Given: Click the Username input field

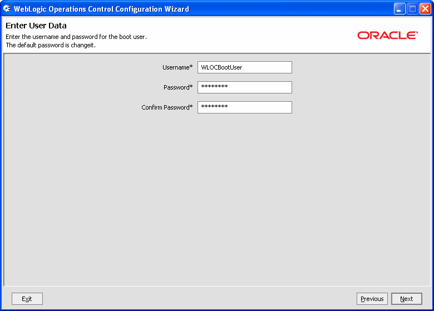Looking at the screenshot, I should click(245, 67).
